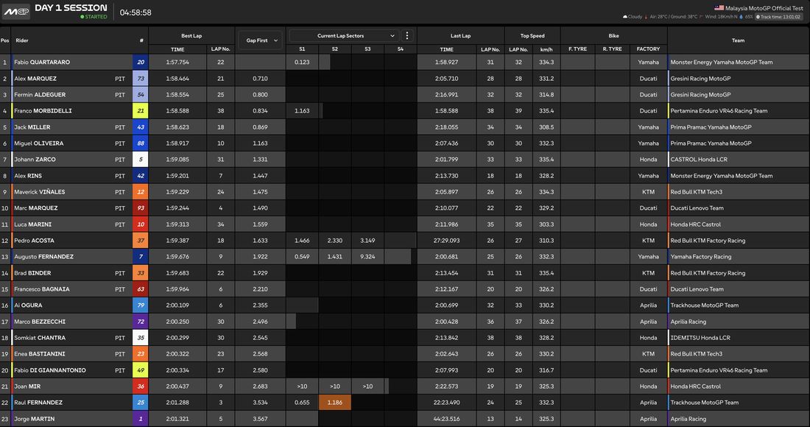Click Quartararo's number 20 badge
The height and width of the screenshot is (427, 810).
(141, 62)
